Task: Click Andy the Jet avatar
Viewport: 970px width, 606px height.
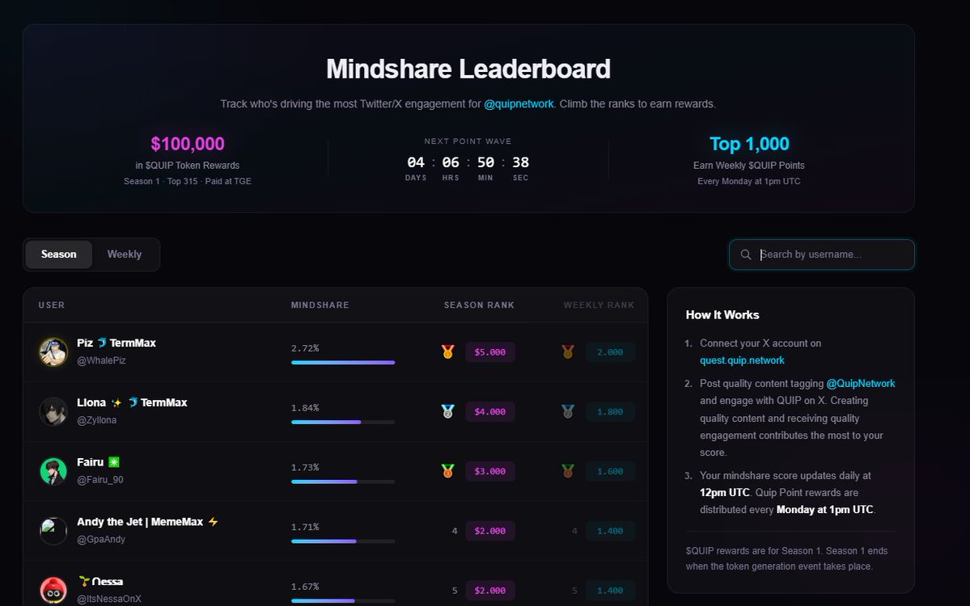Action: tap(53, 531)
